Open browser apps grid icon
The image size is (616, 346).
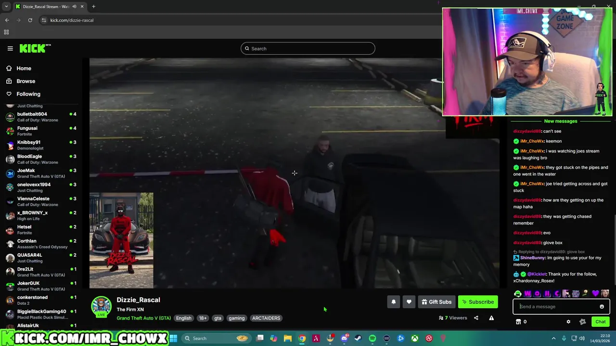(x=6, y=32)
